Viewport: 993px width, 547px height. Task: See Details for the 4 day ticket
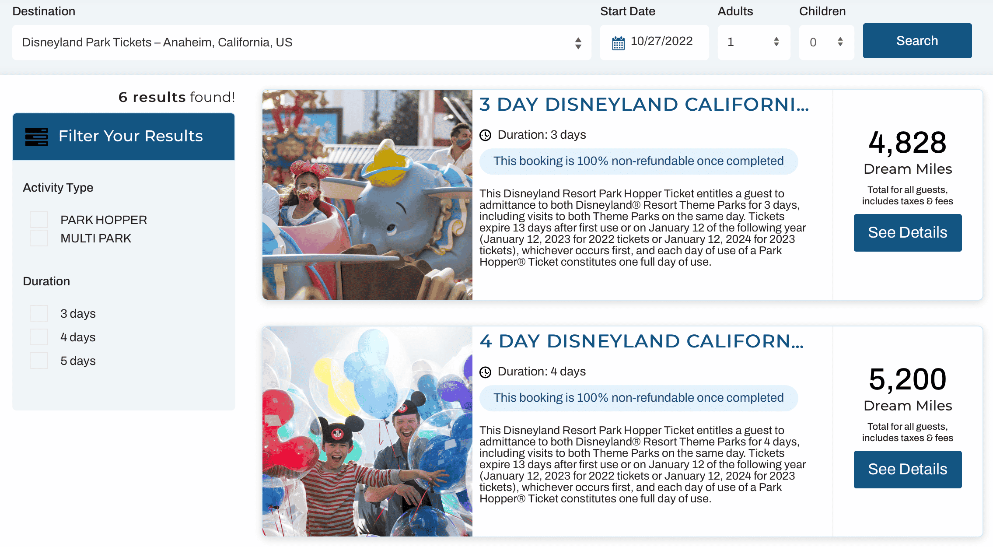pyautogui.click(x=907, y=469)
